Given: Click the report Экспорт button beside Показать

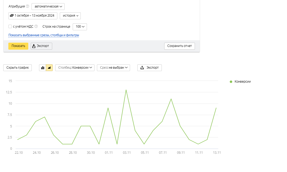Looking at the screenshot, I should (x=41, y=46).
